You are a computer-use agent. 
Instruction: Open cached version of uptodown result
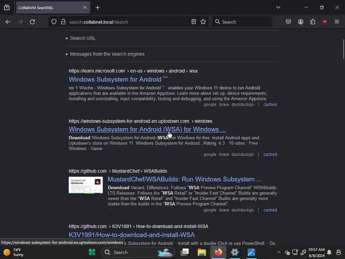pyautogui.click(x=270, y=154)
